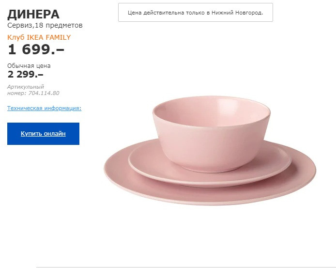This screenshot has width=336, height=268.
Task: Click the article number 704.114.80
Action: pyautogui.click(x=44, y=93)
